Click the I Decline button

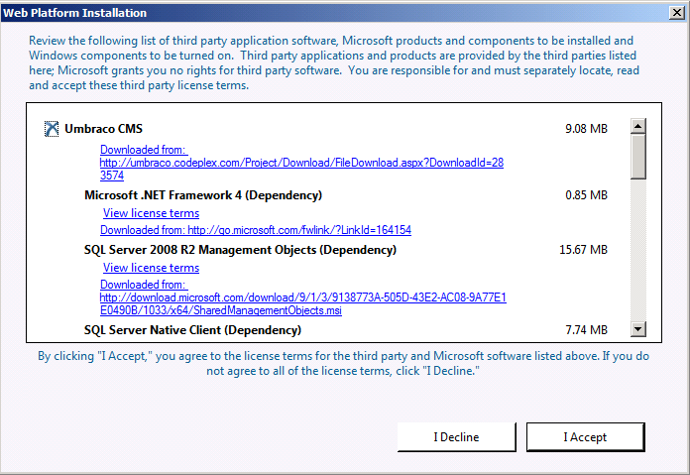(456, 436)
